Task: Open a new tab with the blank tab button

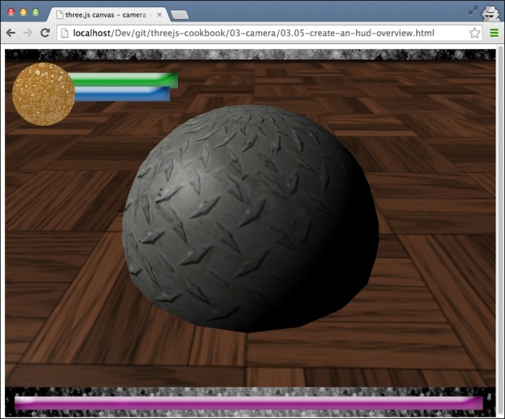Action: coord(180,15)
